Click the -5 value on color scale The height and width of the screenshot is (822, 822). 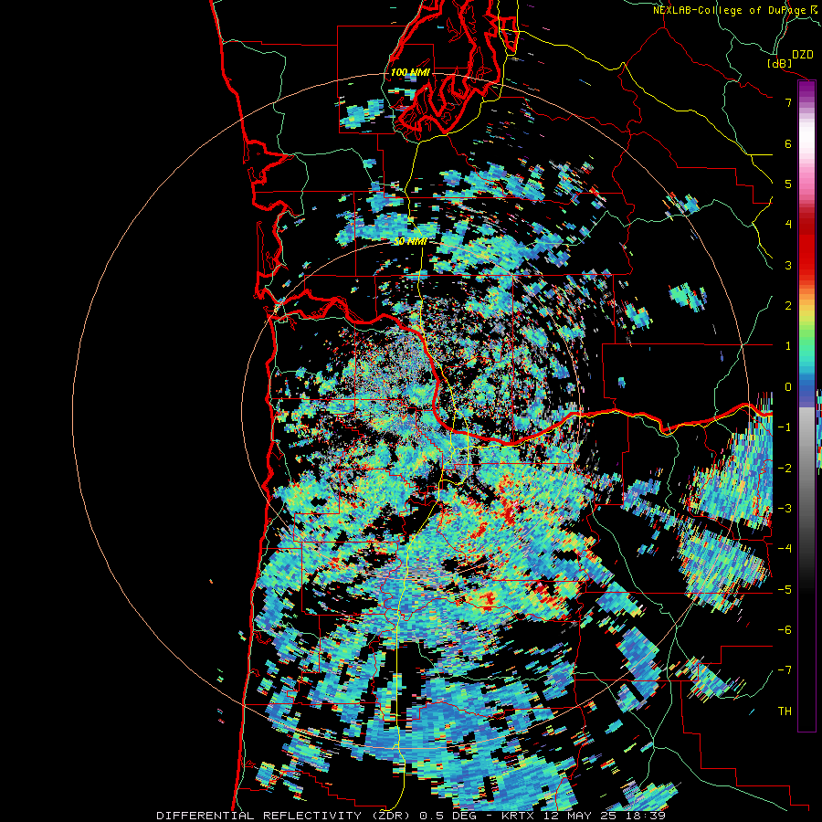pos(785,589)
